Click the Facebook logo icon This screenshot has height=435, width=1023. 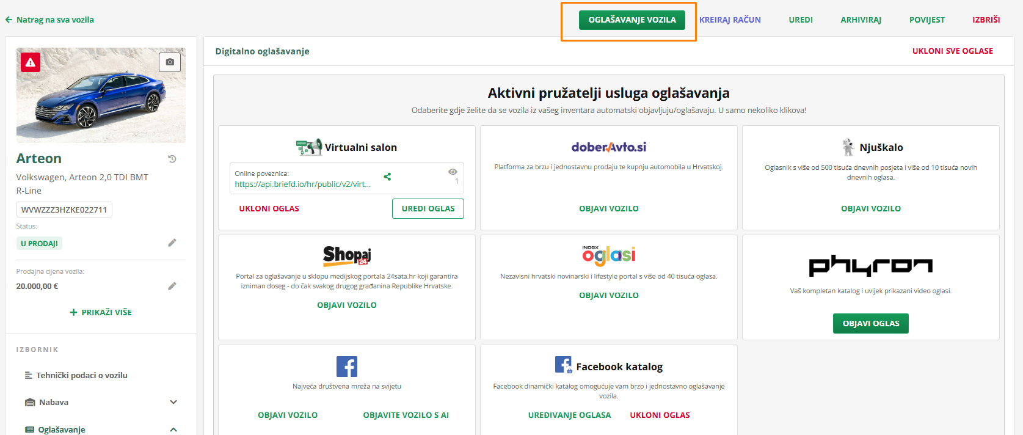point(347,367)
